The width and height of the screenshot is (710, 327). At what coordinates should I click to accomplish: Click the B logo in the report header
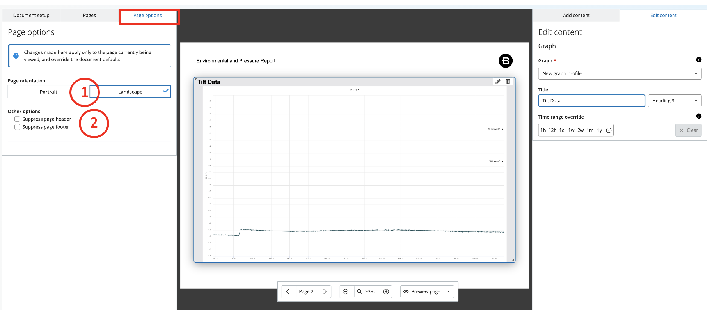click(x=506, y=60)
